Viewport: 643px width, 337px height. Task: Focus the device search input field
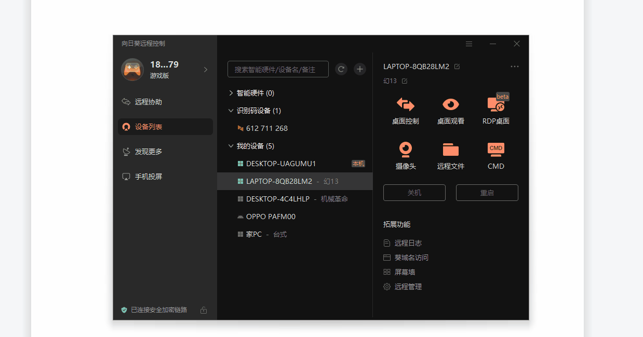[x=278, y=69]
